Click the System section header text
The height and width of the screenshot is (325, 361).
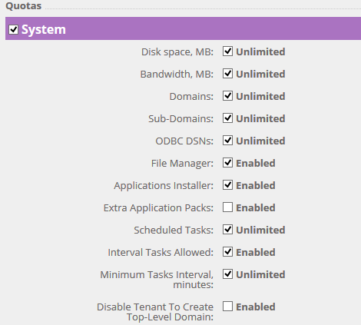point(44,30)
